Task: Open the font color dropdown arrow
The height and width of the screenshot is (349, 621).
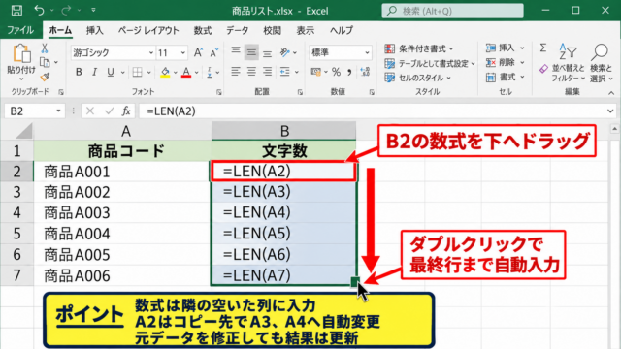Action: pyautogui.click(x=196, y=73)
